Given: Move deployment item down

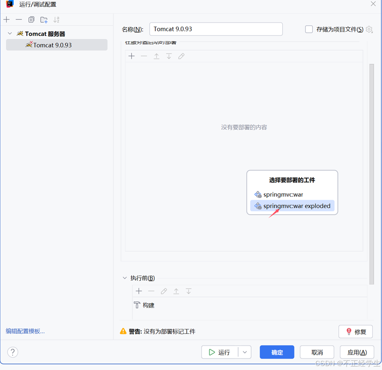Looking at the screenshot, I should 169,56.
